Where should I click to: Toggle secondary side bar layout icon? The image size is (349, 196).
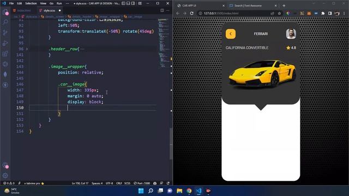(x=133, y=3)
